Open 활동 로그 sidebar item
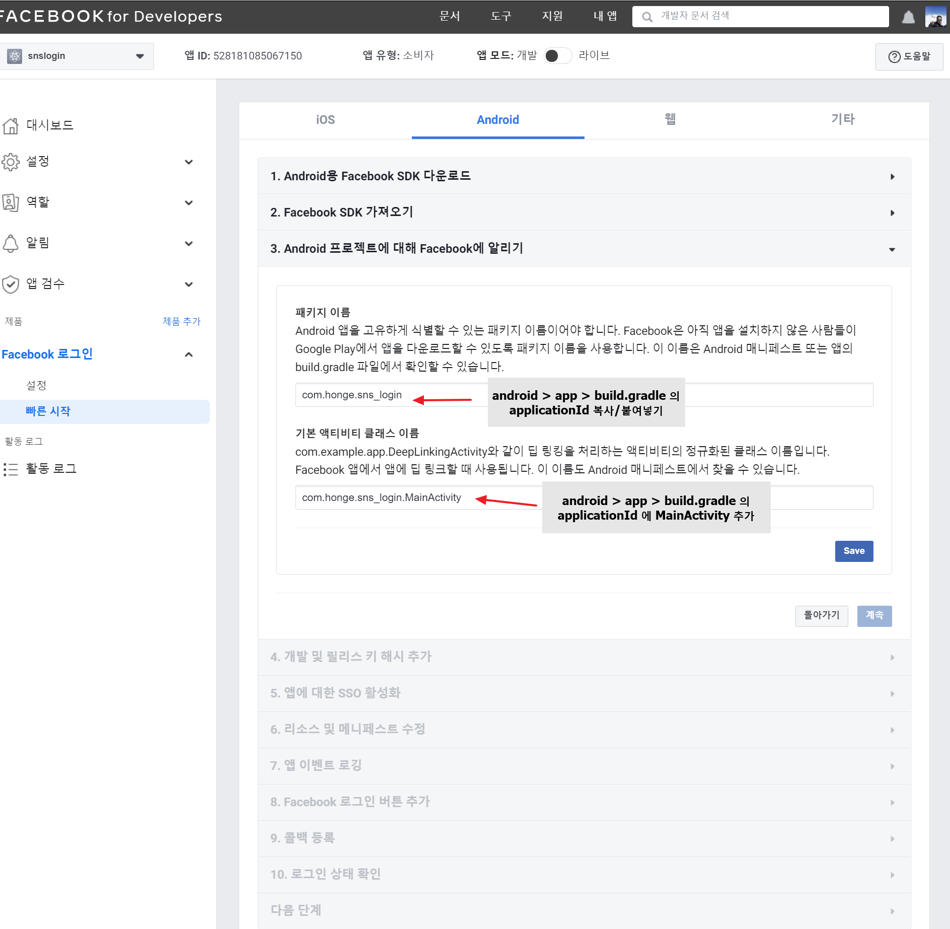This screenshot has height=929, width=950. (51, 469)
